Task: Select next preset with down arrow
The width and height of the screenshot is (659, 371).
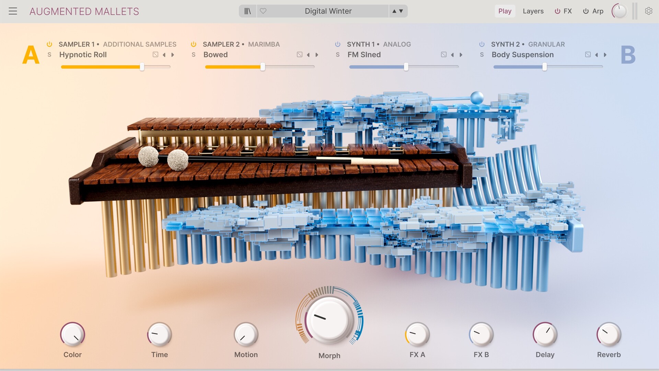Action: 401,11
